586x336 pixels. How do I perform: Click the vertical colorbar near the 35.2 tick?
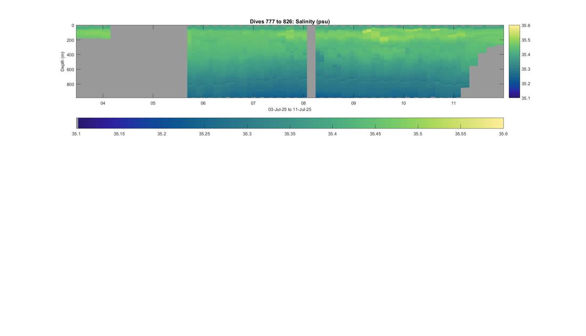pyautogui.click(x=514, y=84)
